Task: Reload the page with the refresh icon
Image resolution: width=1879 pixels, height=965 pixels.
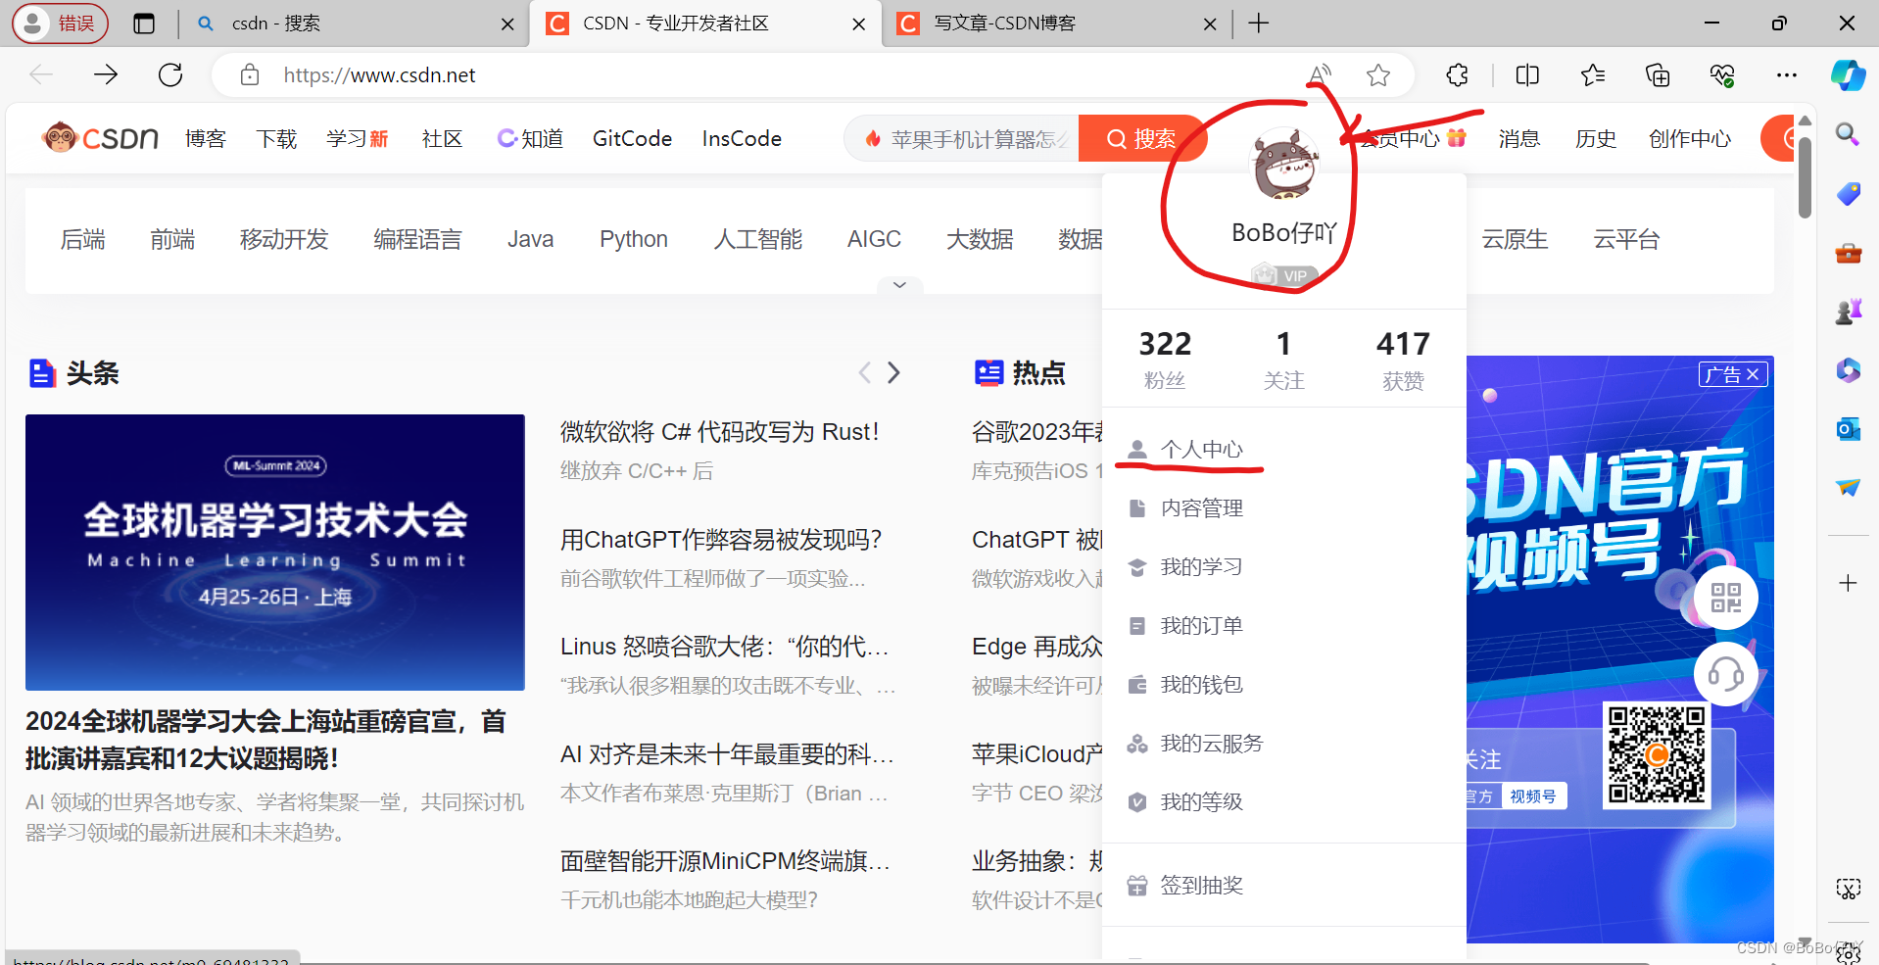Action: tap(170, 74)
